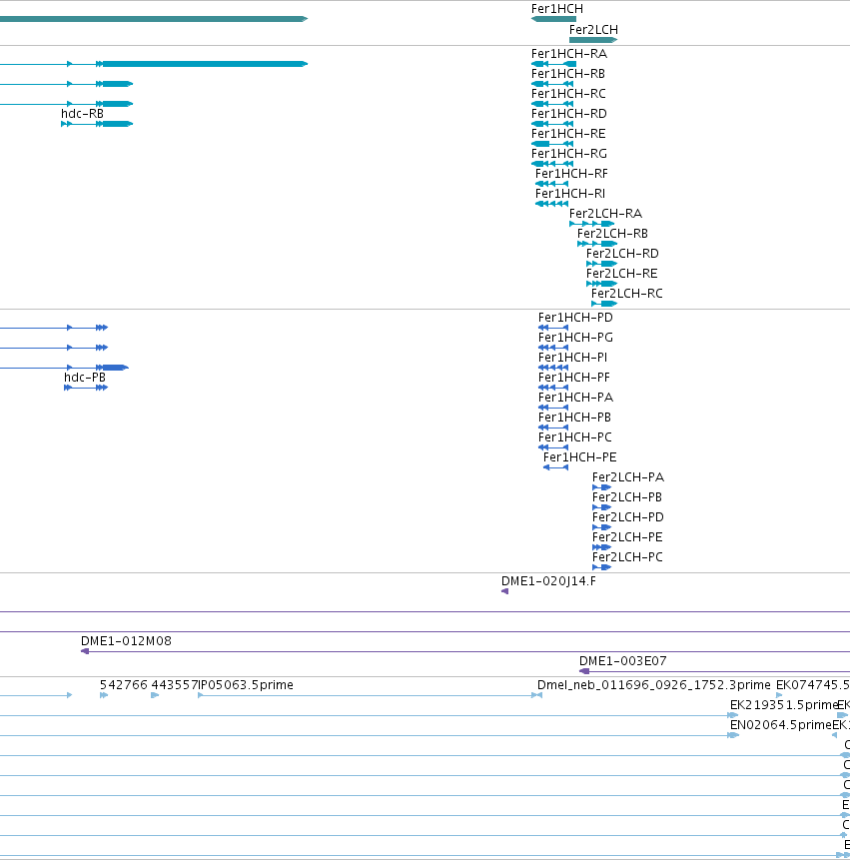Select the DME1-003E07 clone feature
850x860 pixels.
714,671
